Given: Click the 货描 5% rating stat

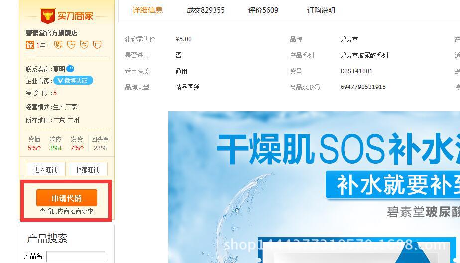Looking at the screenshot, I should (x=34, y=144).
